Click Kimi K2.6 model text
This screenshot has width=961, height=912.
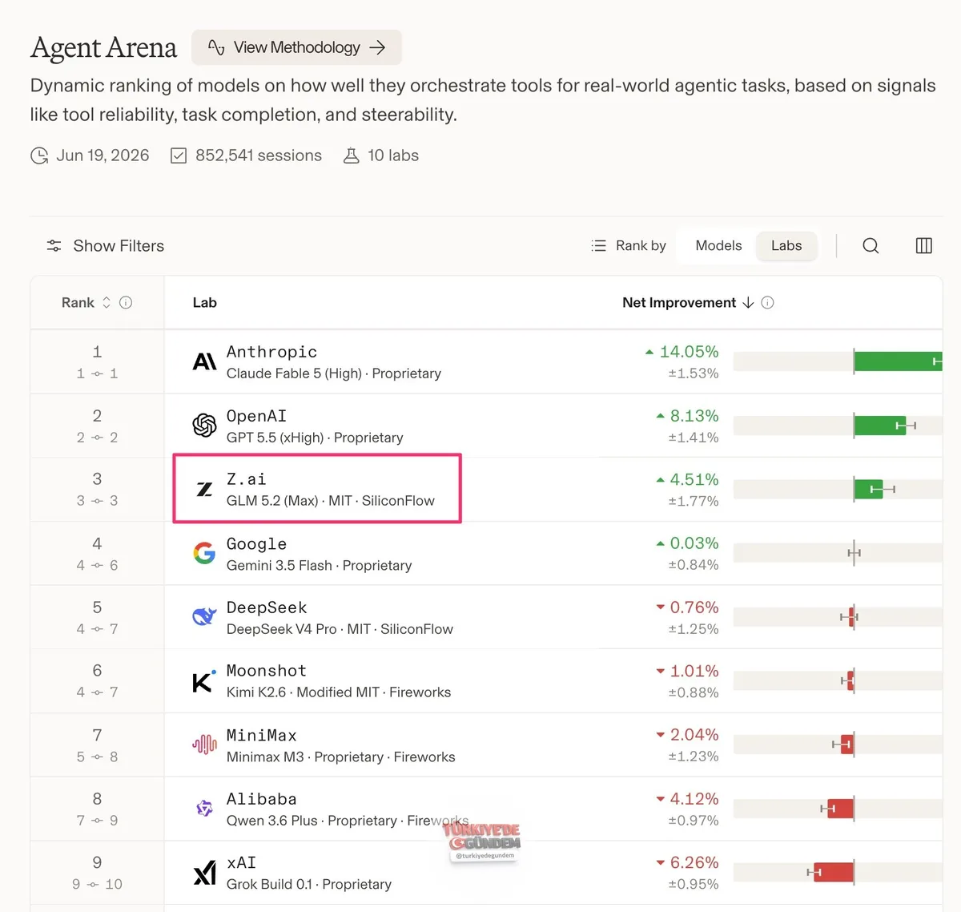255,692
